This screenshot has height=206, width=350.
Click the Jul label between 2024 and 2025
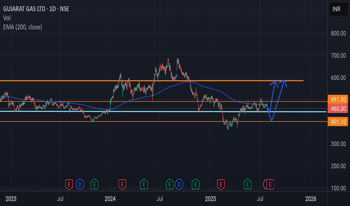click(x=160, y=199)
